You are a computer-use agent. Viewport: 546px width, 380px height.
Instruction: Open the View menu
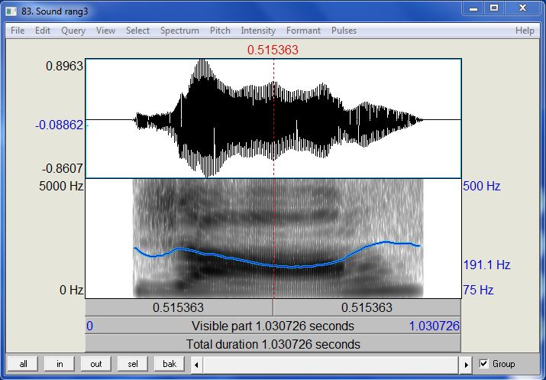coord(105,31)
